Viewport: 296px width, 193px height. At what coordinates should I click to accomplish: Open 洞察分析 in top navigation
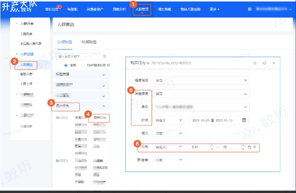coord(119,9)
